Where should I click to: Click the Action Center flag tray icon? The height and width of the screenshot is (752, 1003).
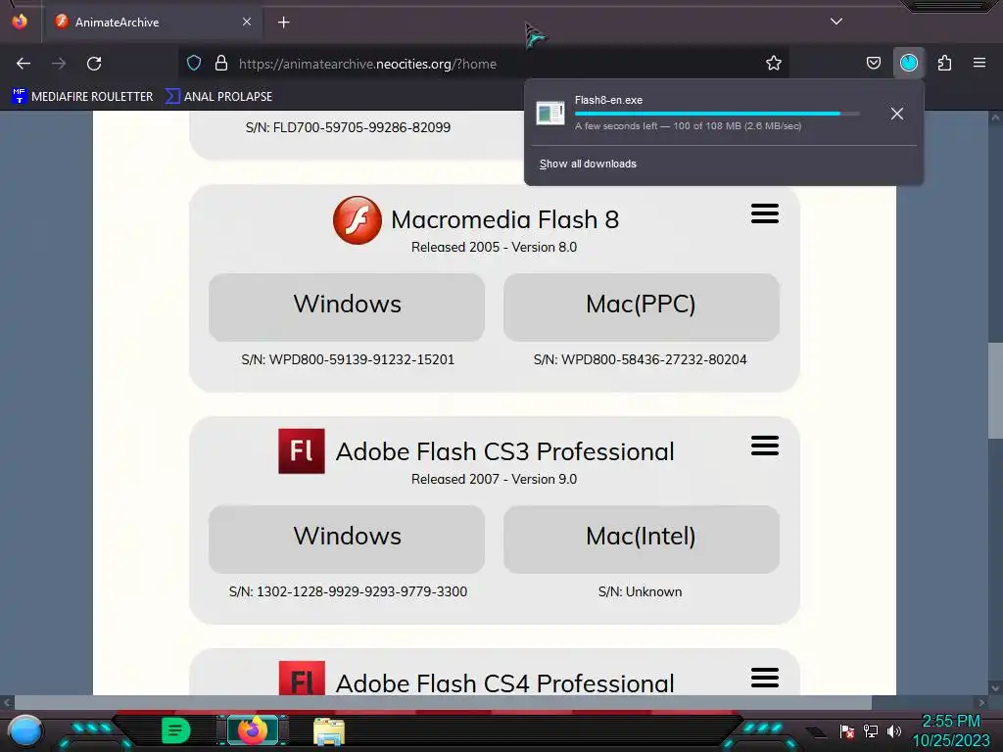tap(847, 730)
